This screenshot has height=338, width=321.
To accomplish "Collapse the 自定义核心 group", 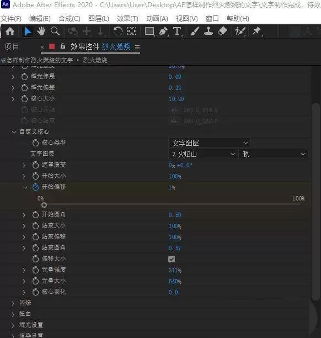I will point(14,131).
